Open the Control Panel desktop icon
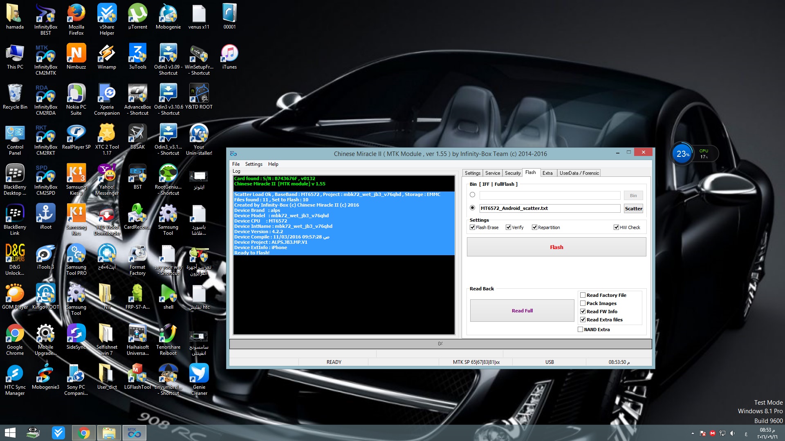The width and height of the screenshot is (785, 441). pos(15,139)
